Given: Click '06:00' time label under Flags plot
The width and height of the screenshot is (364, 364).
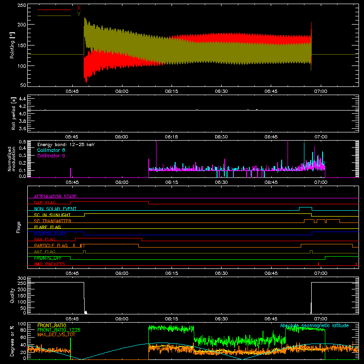Looking at the screenshot, I should point(122,273).
